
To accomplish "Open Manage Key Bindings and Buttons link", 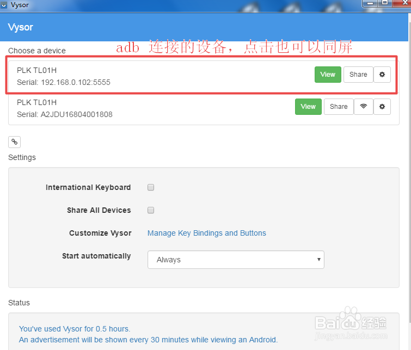I will point(206,233).
